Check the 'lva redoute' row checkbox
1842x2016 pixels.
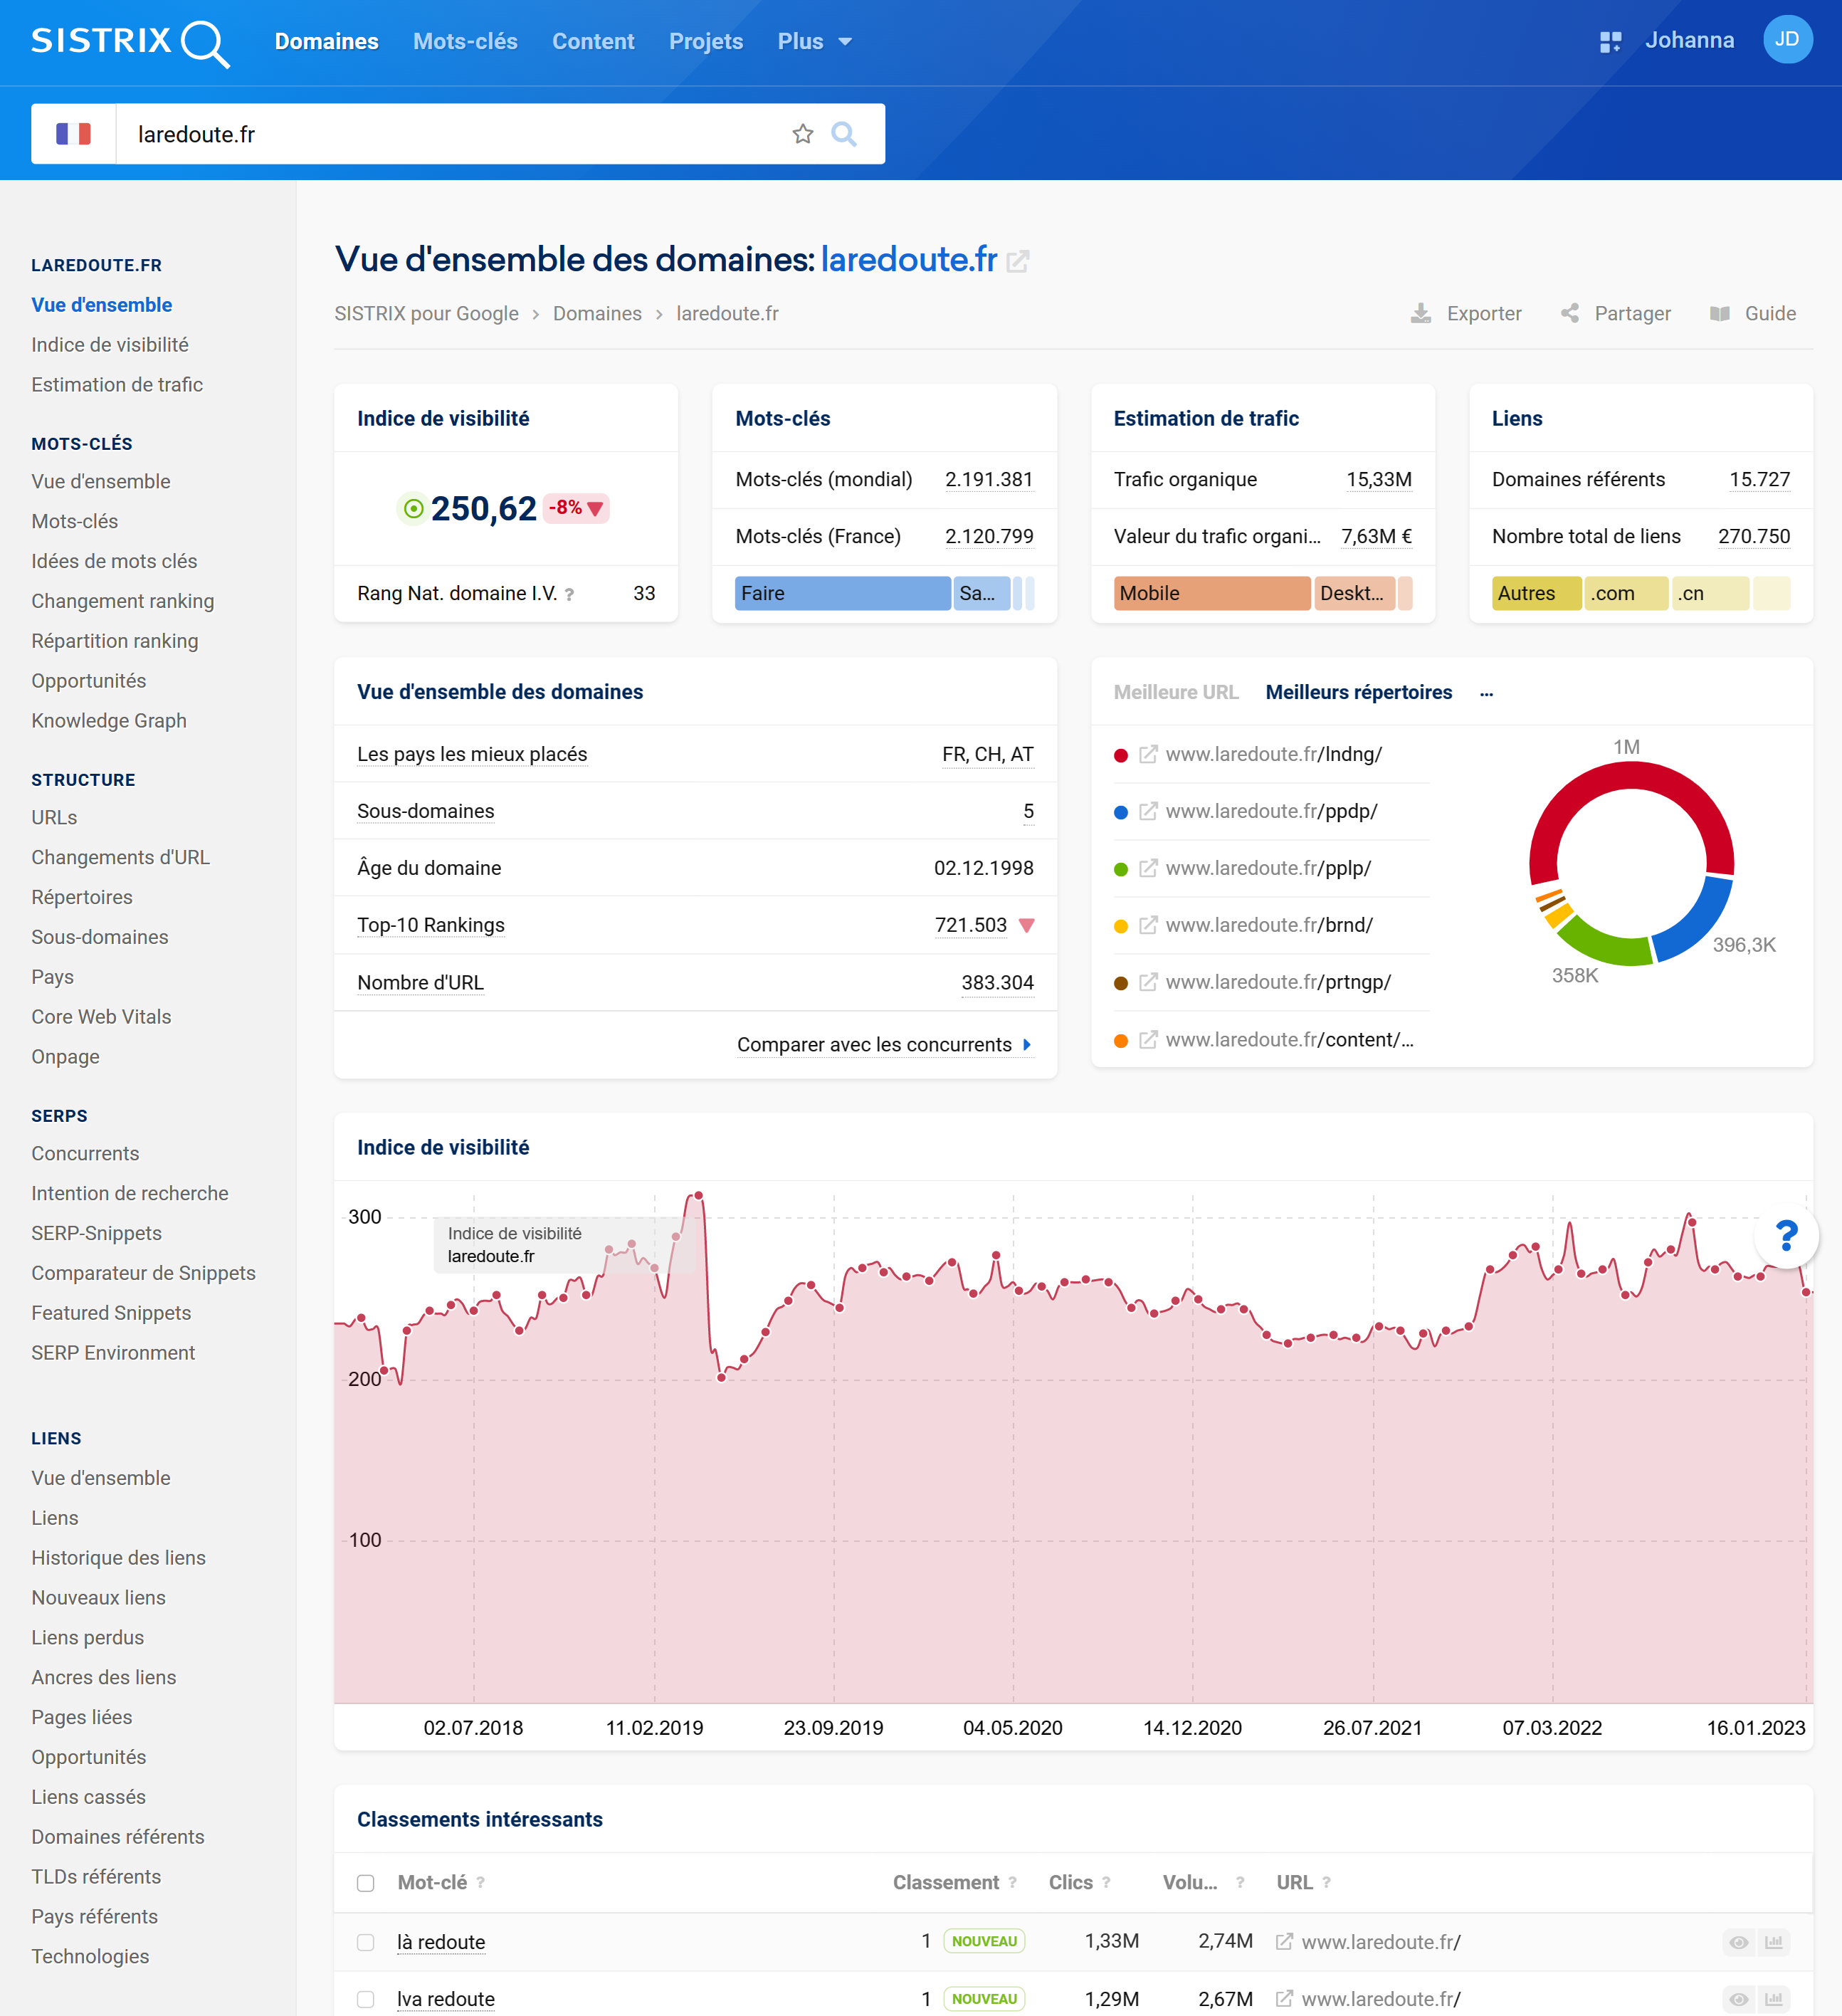(366, 2000)
